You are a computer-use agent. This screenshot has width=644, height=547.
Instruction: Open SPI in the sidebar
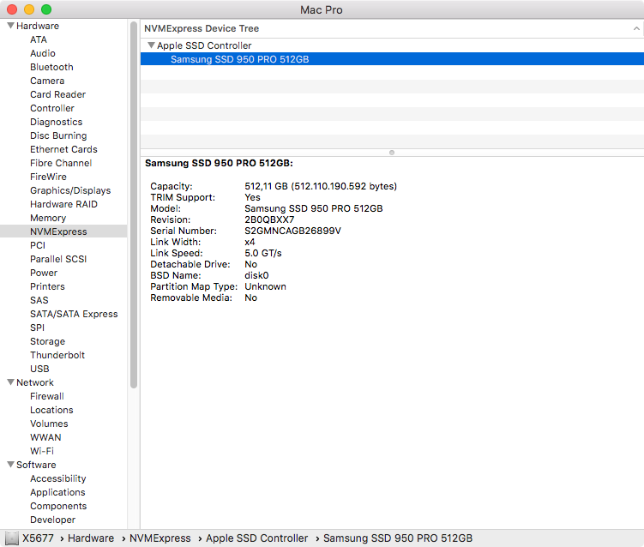pyautogui.click(x=37, y=328)
